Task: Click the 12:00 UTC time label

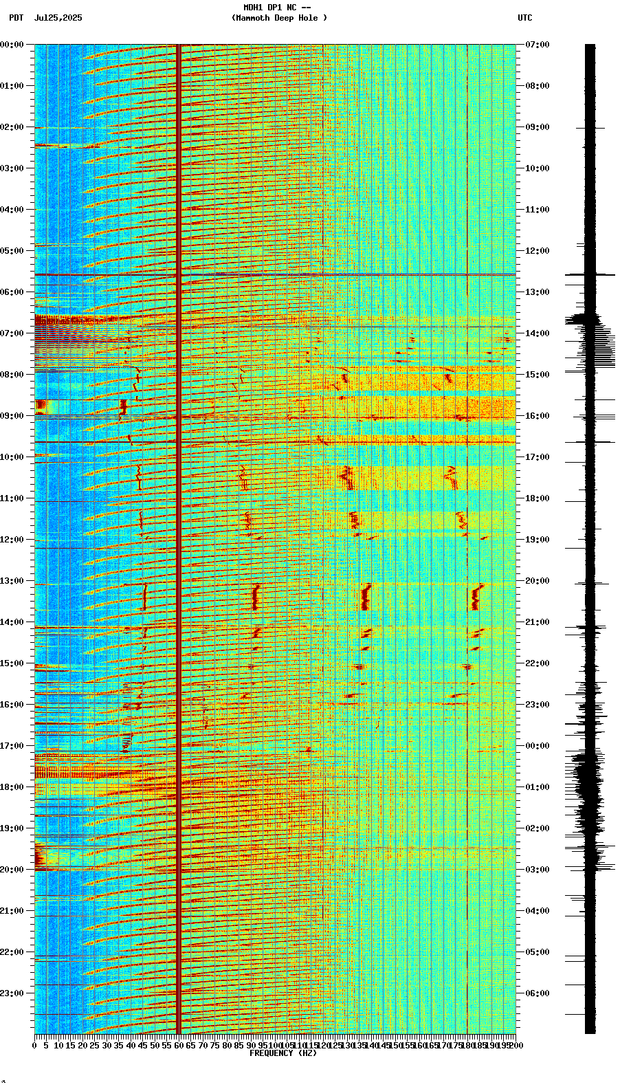Action: 538,251
